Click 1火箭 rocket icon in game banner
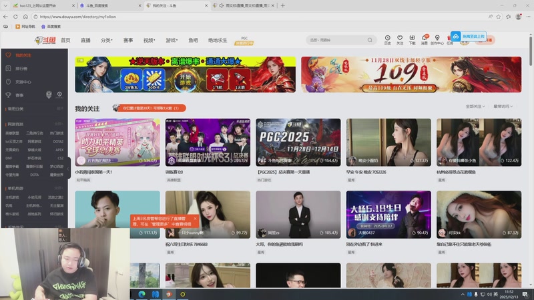The image size is (534, 300). [x=240, y=80]
